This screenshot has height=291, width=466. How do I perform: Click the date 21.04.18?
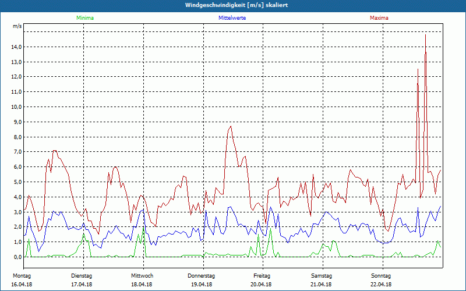click(x=321, y=285)
